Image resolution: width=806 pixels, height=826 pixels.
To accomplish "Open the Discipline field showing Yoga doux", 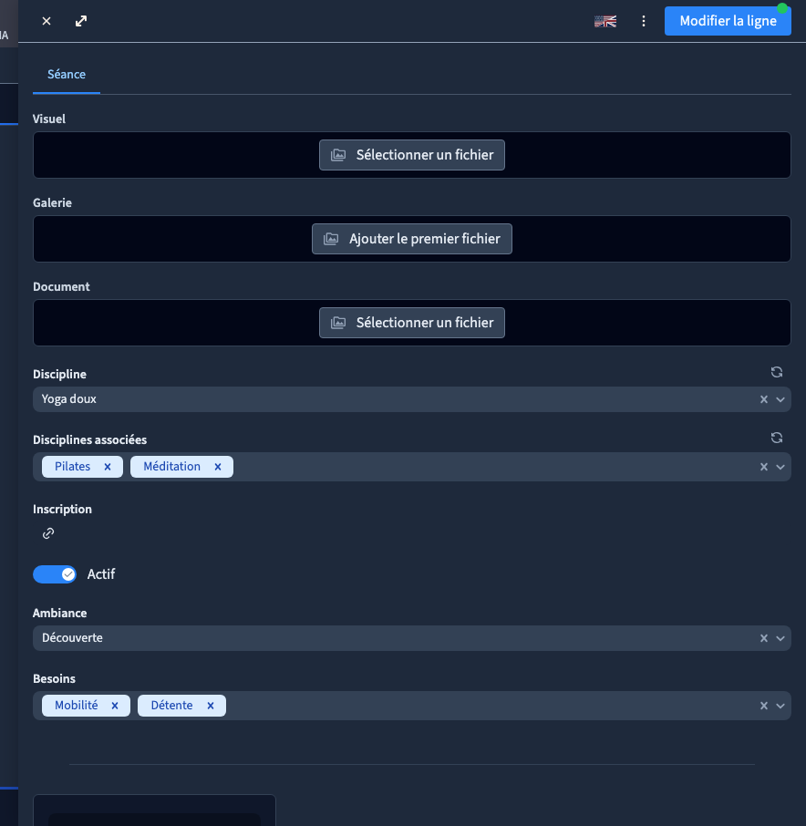I will coord(412,399).
